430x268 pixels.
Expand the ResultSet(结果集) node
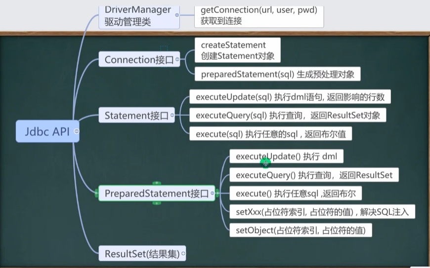[x=183, y=253]
